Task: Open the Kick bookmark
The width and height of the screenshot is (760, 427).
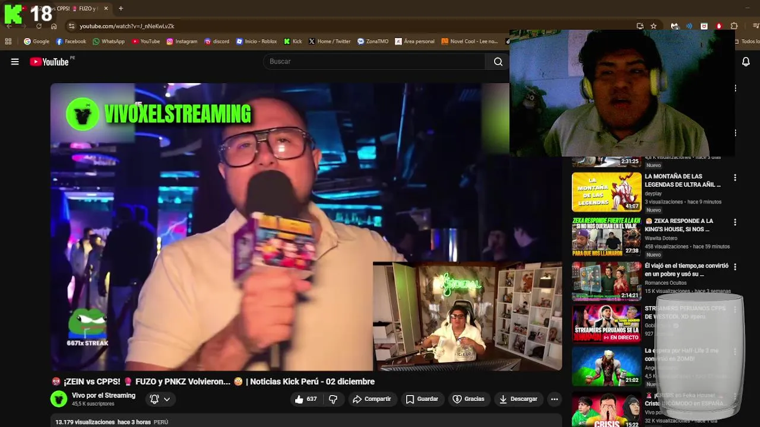Action: pos(293,42)
